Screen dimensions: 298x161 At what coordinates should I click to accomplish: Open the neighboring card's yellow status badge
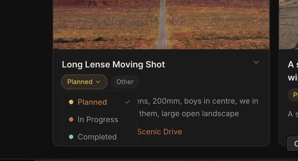293,95
